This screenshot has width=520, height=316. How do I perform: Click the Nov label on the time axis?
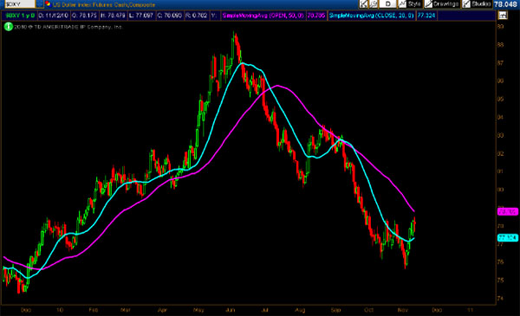pyautogui.click(x=402, y=310)
